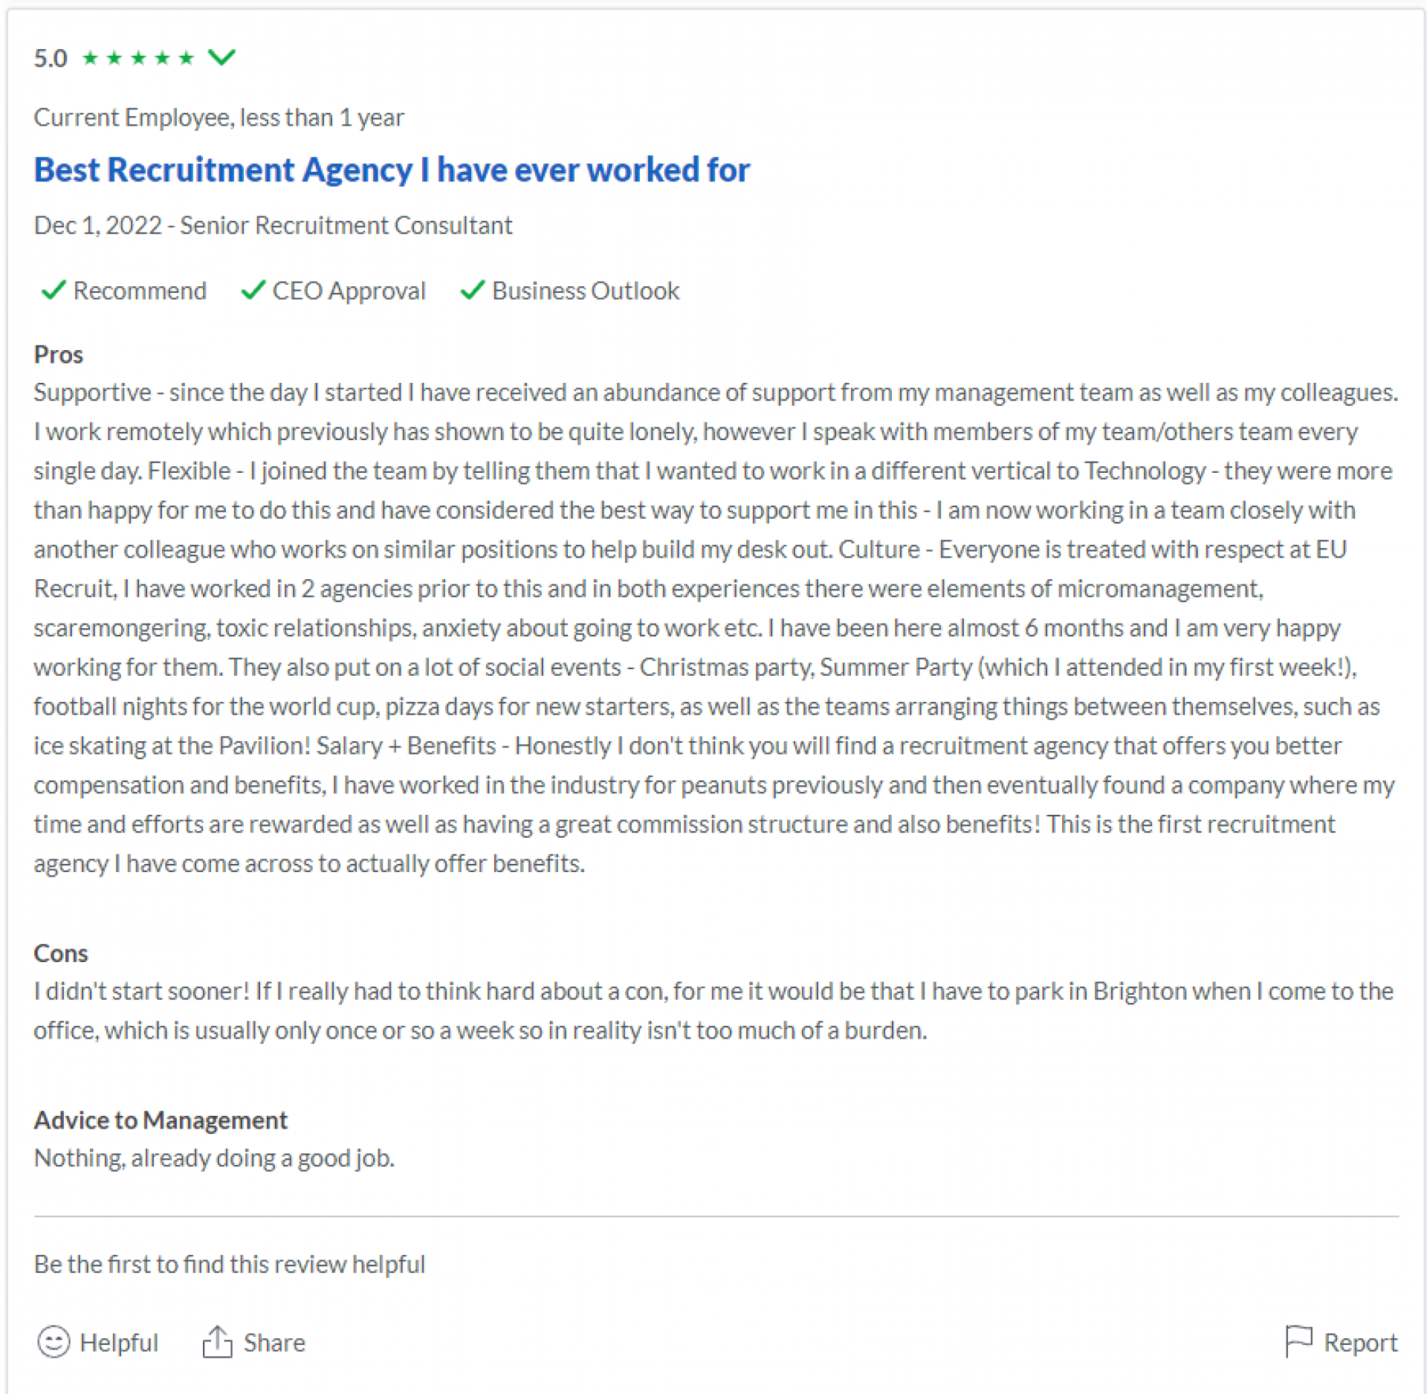Select the Recommend label text
The width and height of the screenshot is (1427, 1394).
(140, 291)
